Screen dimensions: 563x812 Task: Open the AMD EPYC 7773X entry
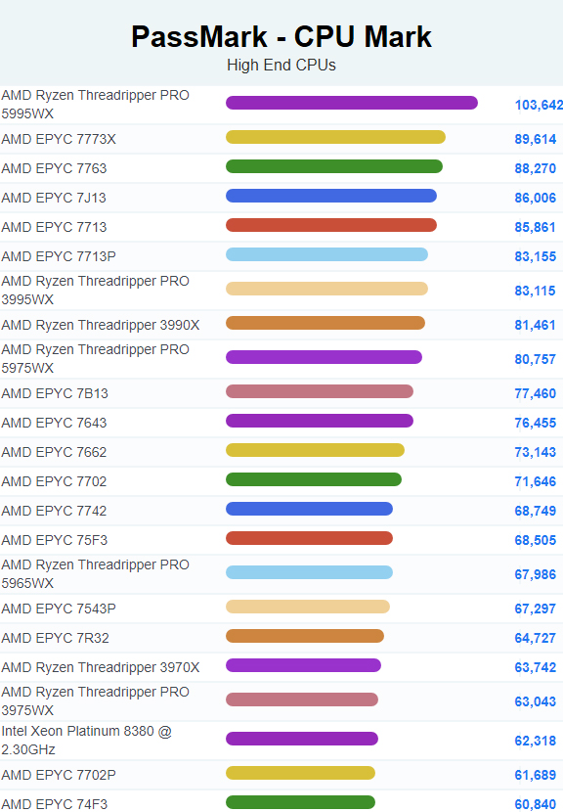point(59,139)
